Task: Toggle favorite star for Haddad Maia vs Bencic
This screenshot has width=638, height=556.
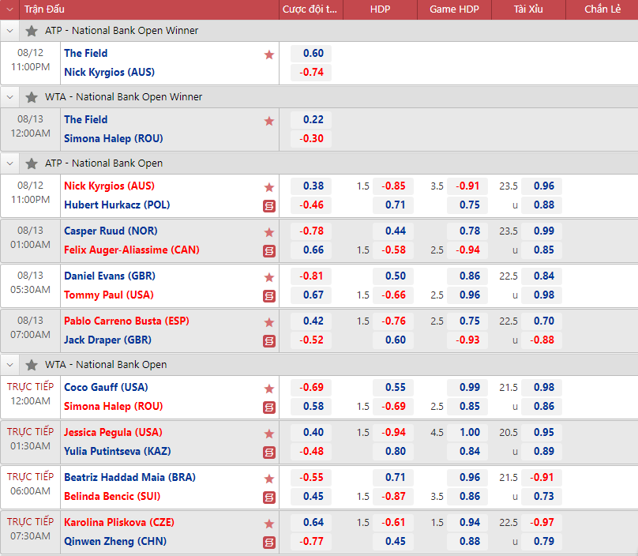Action: point(269,479)
